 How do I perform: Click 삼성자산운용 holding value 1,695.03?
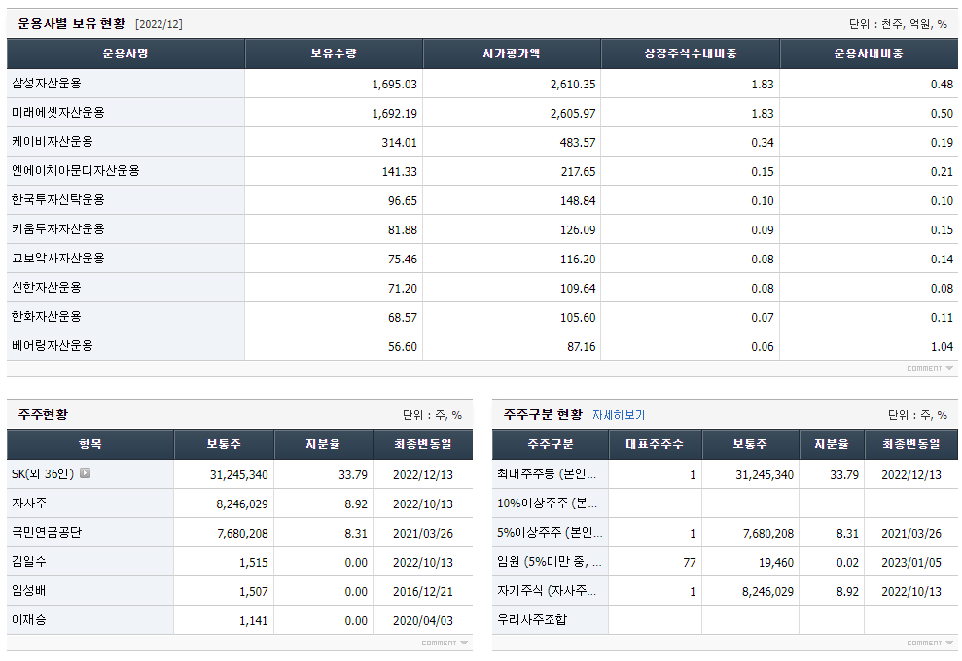pos(395,84)
